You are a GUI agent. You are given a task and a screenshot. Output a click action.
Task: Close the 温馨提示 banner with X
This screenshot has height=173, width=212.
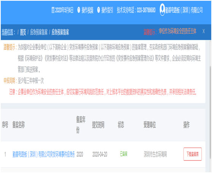pyautogui.click(x=204, y=31)
